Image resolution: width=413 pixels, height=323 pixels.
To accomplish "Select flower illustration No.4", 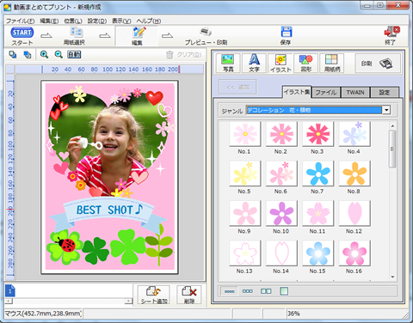I will coord(354,134).
